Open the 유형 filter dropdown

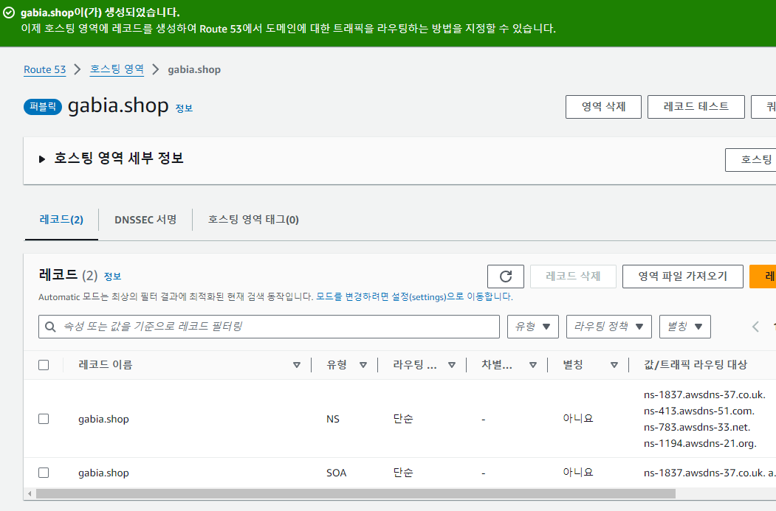[533, 327]
